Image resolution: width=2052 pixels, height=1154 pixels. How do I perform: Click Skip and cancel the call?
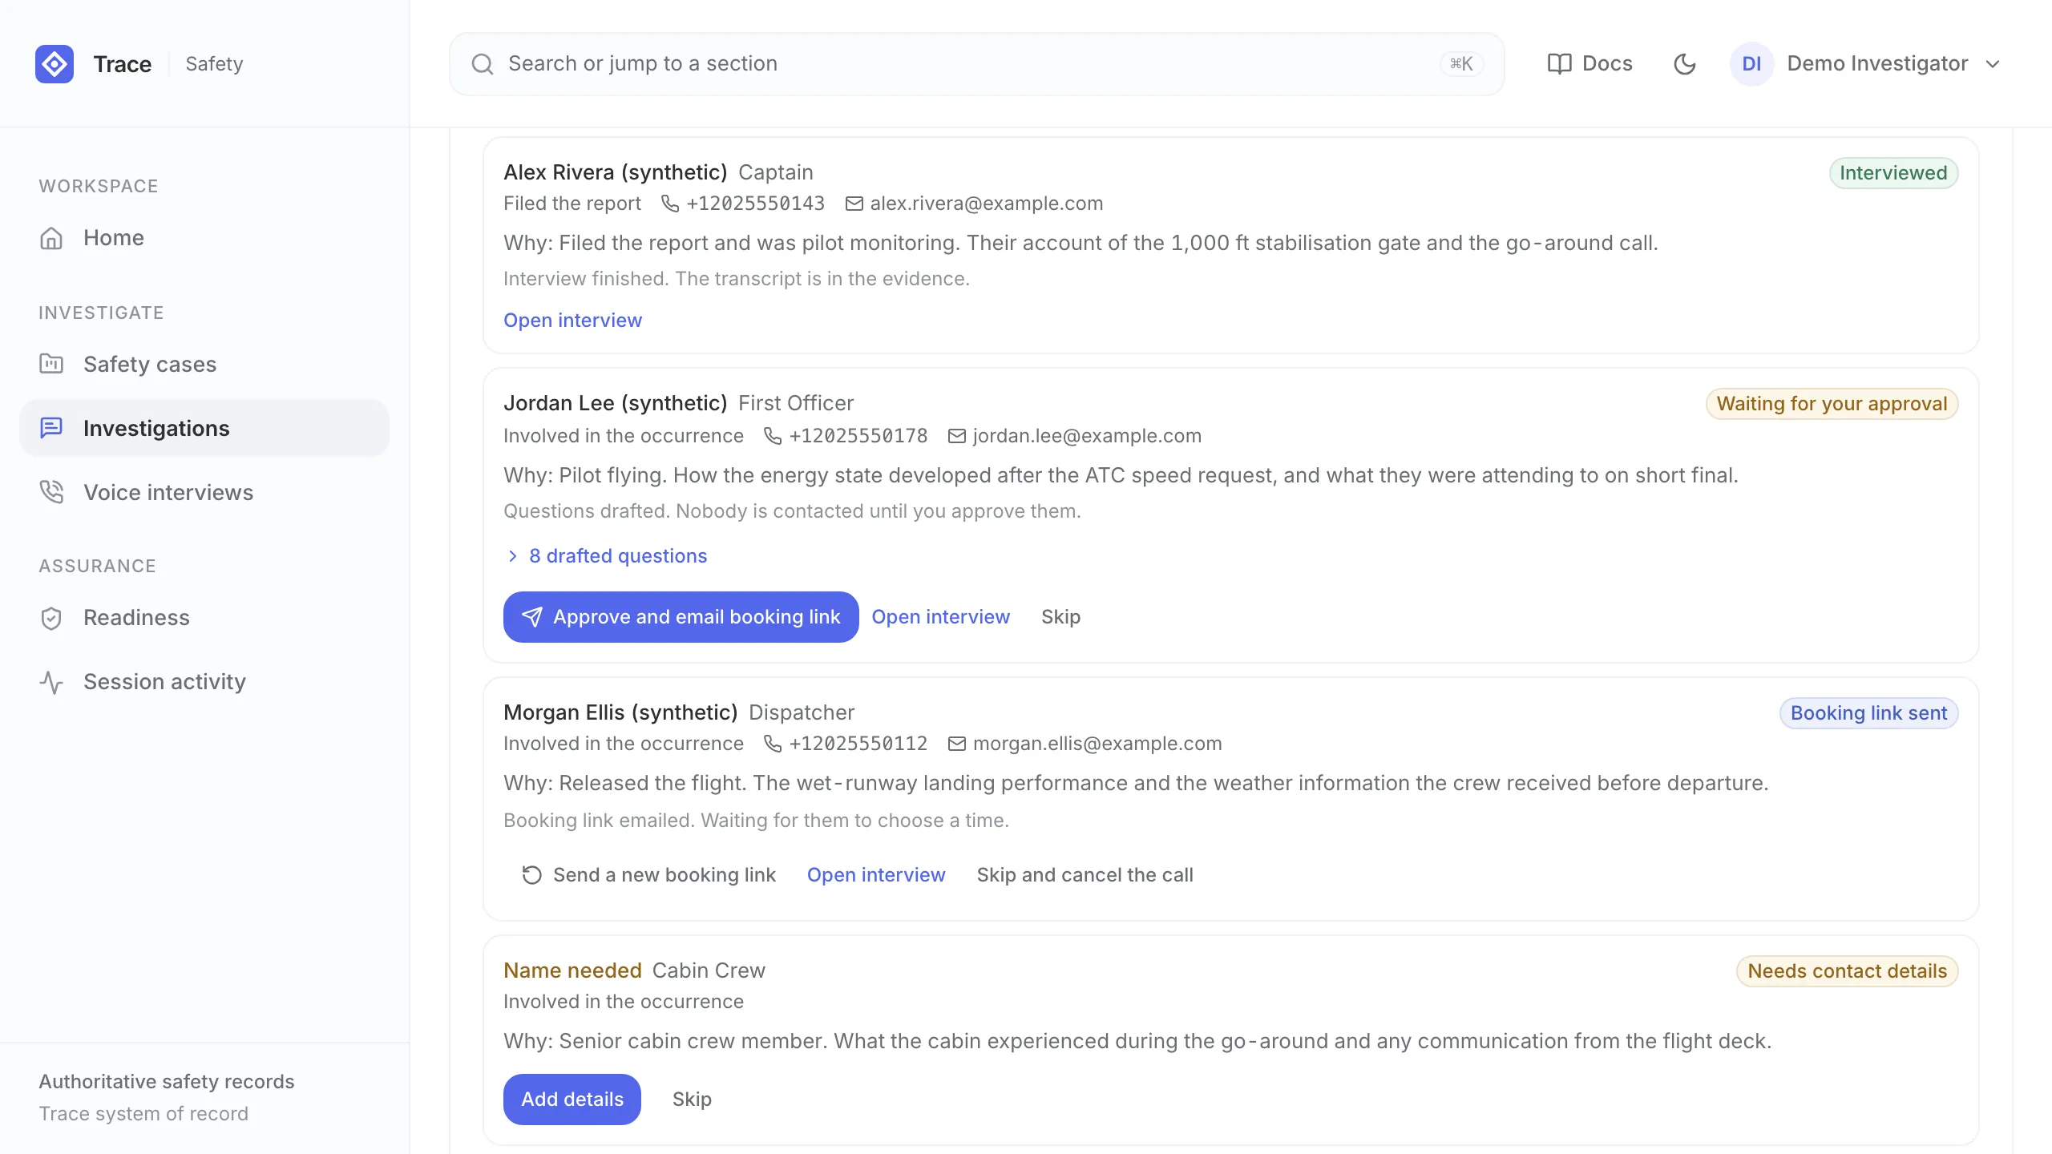[1085, 875]
